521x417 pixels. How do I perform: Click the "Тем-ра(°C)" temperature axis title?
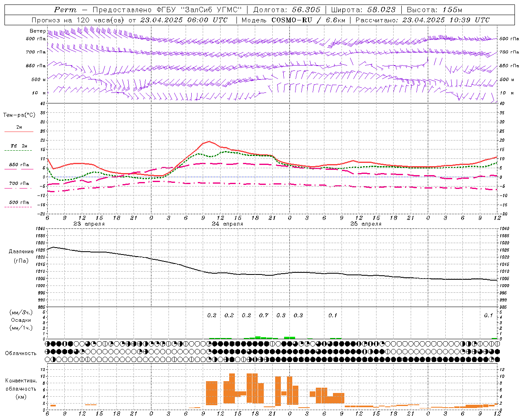pyautogui.click(x=19, y=115)
